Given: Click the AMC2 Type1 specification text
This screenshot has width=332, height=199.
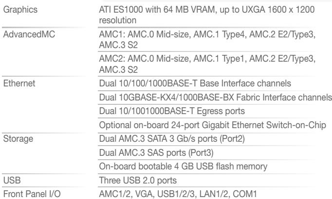Looking at the screenshot, I should (207, 64).
